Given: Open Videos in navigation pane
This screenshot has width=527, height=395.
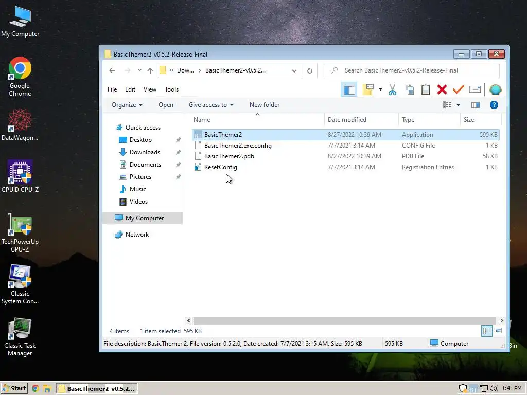Looking at the screenshot, I should (133, 202).
